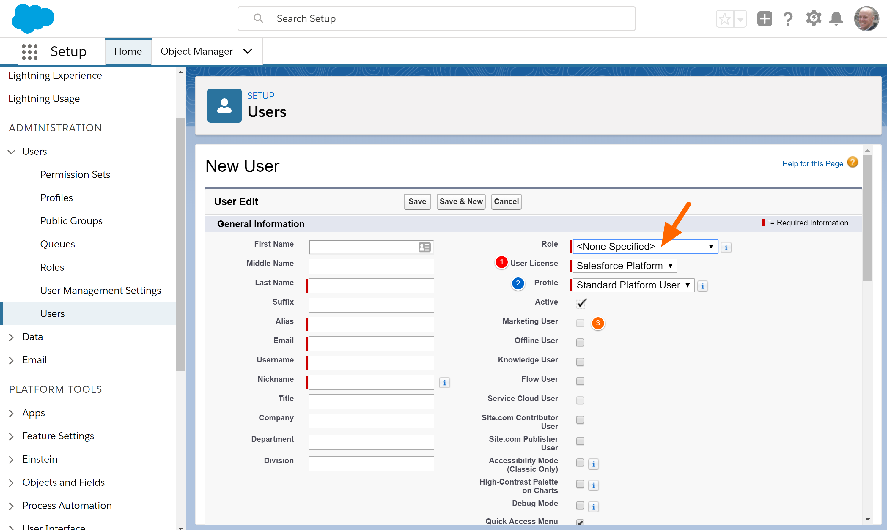This screenshot has width=887, height=530.
Task: Click the Users setup header icon
Action: coord(224,106)
